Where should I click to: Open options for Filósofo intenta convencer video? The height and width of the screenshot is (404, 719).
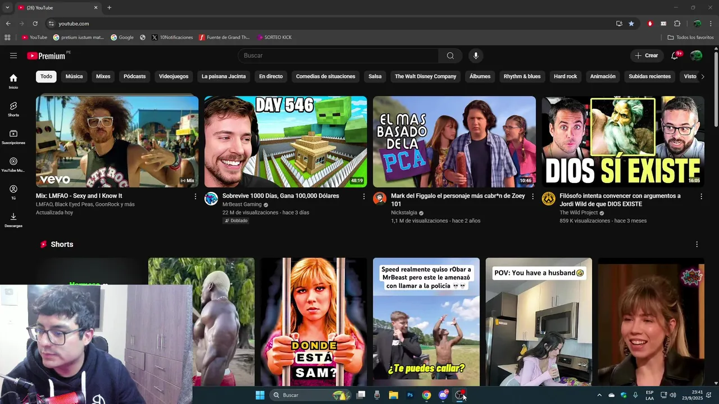click(701, 196)
